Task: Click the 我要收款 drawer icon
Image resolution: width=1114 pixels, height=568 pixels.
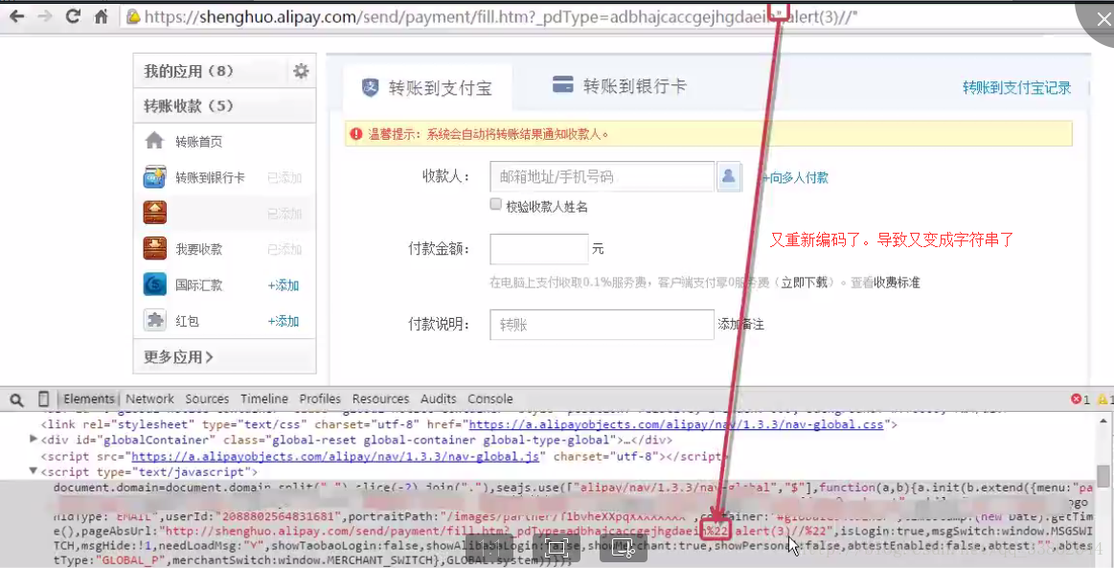Action: 155,248
